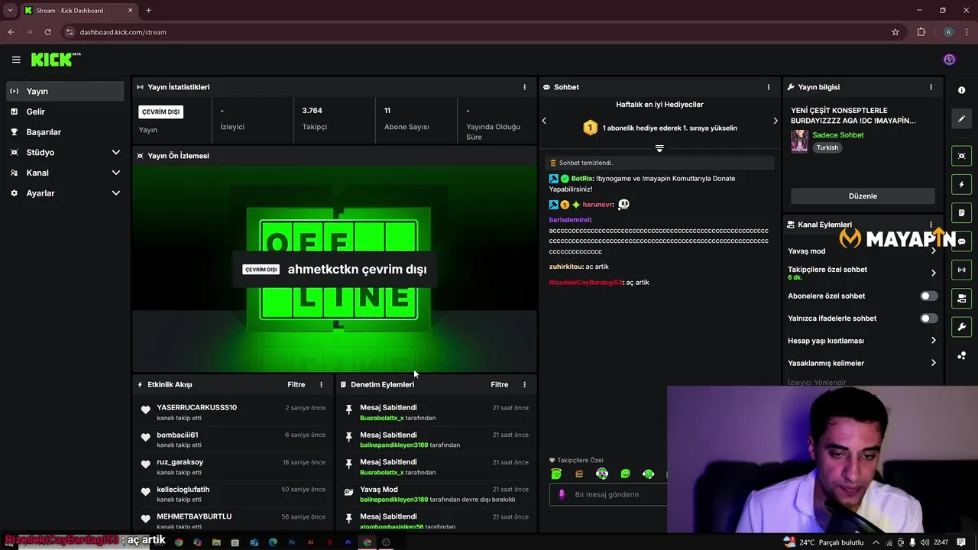Screen dimensions: 978x550
Task: Open the Filtre option in Etkinlik Akışı
Action: click(296, 384)
